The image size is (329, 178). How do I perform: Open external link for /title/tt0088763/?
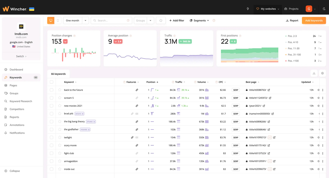269,90
